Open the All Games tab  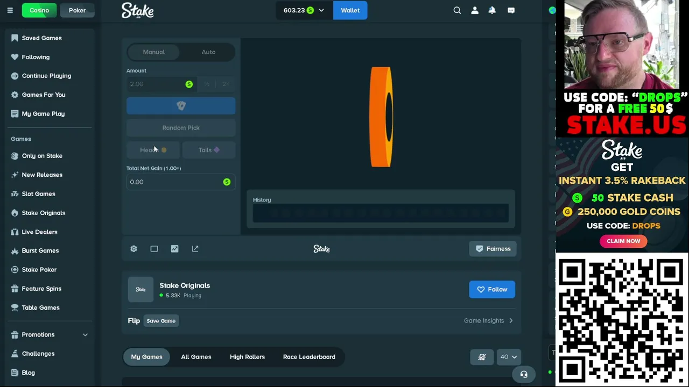point(196,357)
